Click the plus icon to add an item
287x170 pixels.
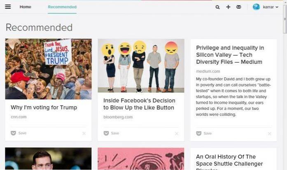(228, 7)
